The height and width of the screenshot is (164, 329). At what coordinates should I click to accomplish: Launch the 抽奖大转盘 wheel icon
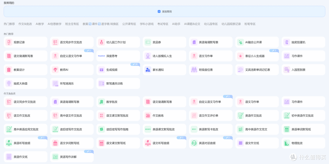[x=9, y=84]
